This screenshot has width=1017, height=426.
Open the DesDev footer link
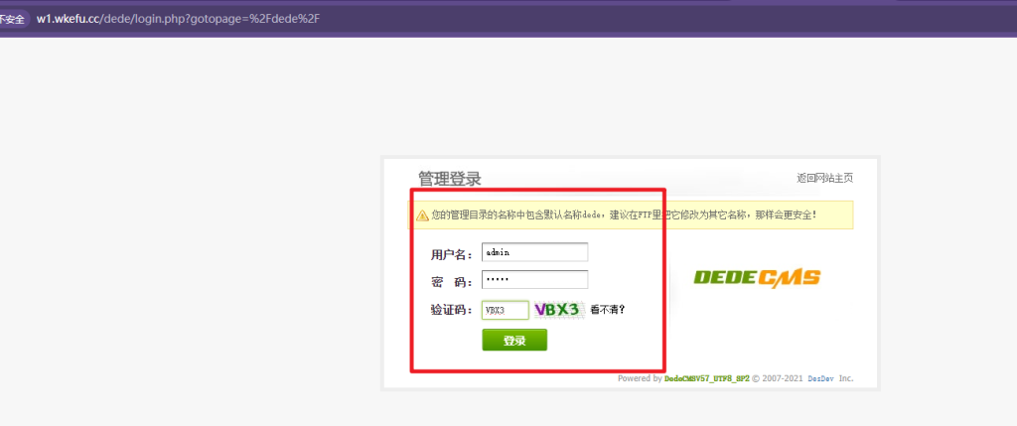pyautogui.click(x=819, y=378)
